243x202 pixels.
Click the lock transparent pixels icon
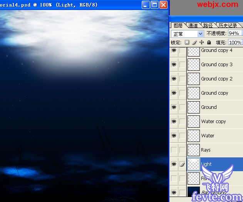pos(187,42)
